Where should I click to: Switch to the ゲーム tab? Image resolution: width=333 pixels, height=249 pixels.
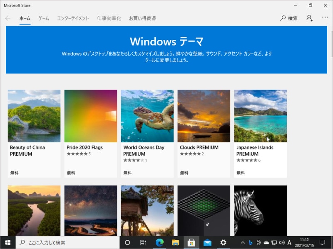pos(42,18)
